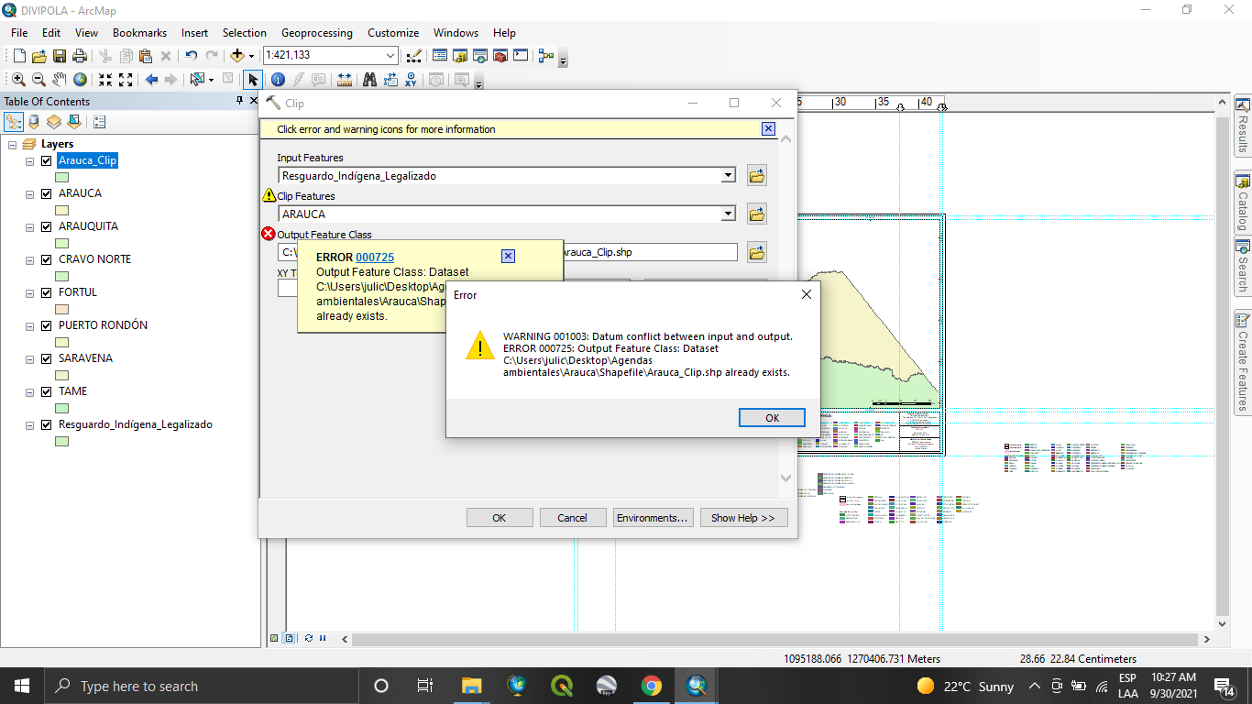Uncheck the Resguardo_Indígena_Legalizado layer checkbox
The image size is (1252, 704).
pyautogui.click(x=46, y=425)
